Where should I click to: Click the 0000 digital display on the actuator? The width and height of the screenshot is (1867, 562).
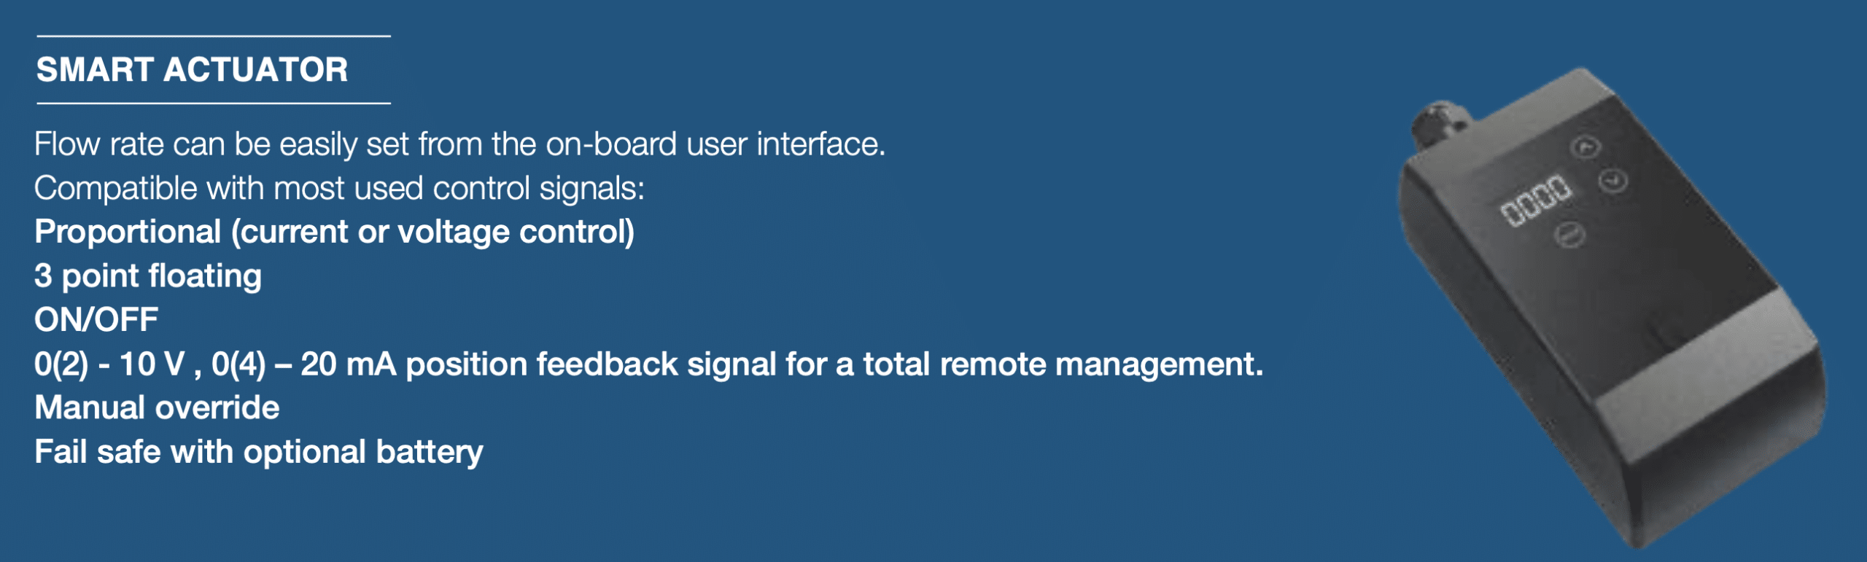point(1536,200)
